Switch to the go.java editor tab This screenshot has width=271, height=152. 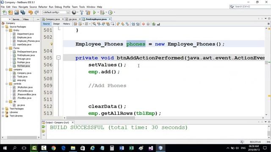coord(73,19)
